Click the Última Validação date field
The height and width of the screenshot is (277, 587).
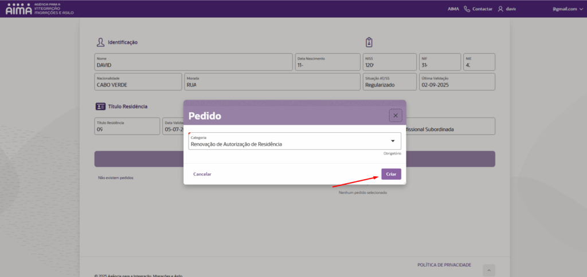[456, 82]
